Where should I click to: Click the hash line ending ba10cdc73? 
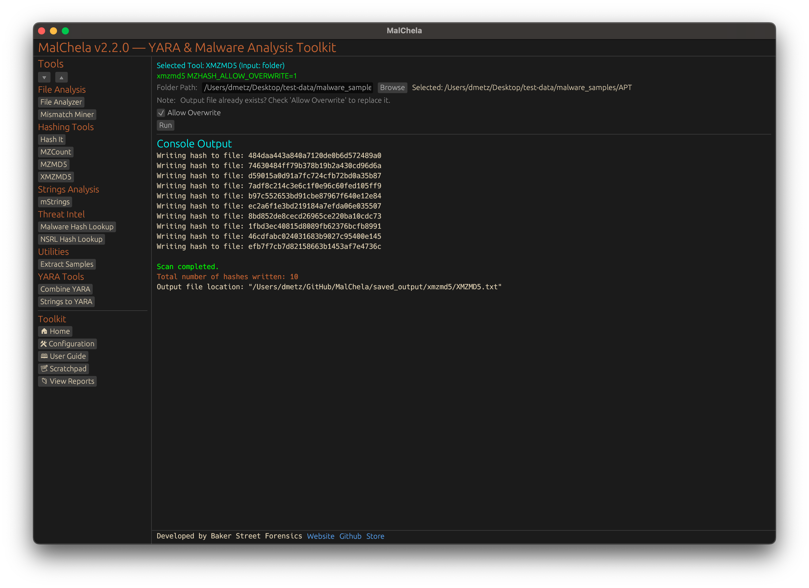point(269,216)
